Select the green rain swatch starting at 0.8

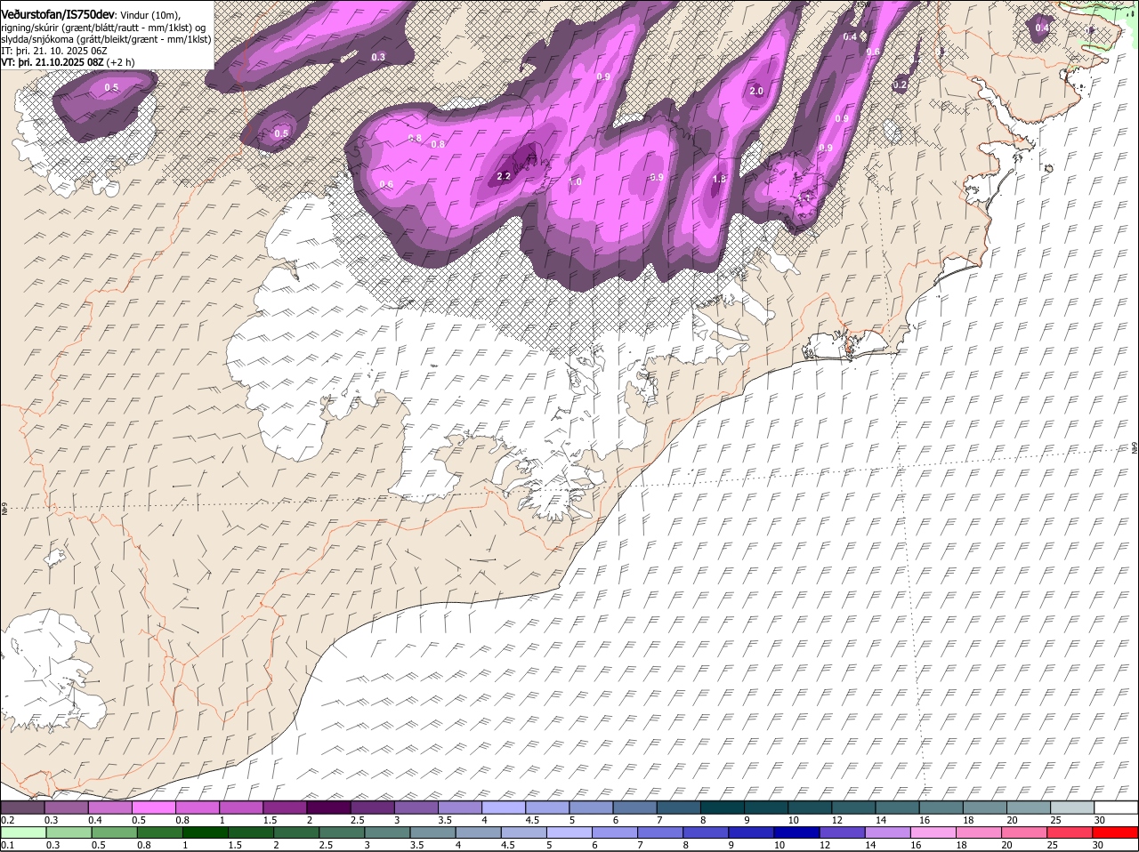pos(160,832)
